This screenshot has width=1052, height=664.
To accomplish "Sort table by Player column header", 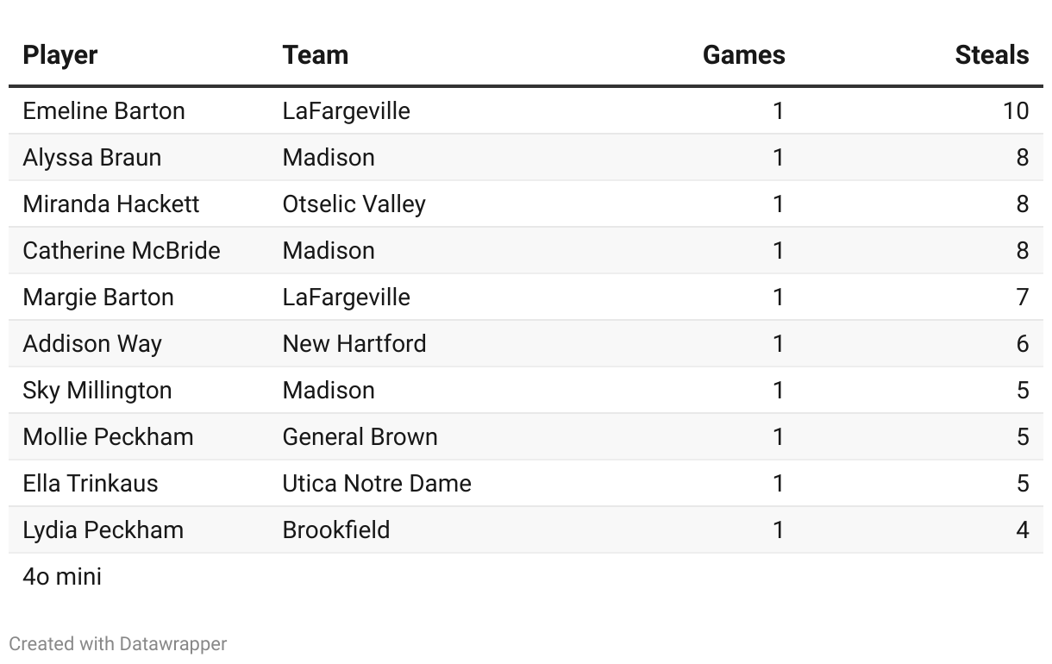I will [x=60, y=55].
